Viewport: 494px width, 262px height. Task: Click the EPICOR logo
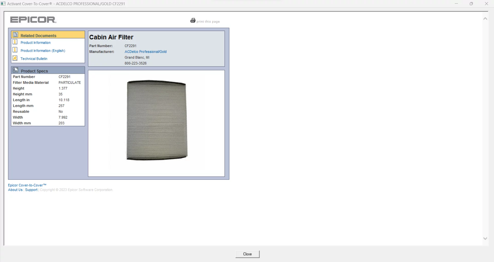coord(33,20)
